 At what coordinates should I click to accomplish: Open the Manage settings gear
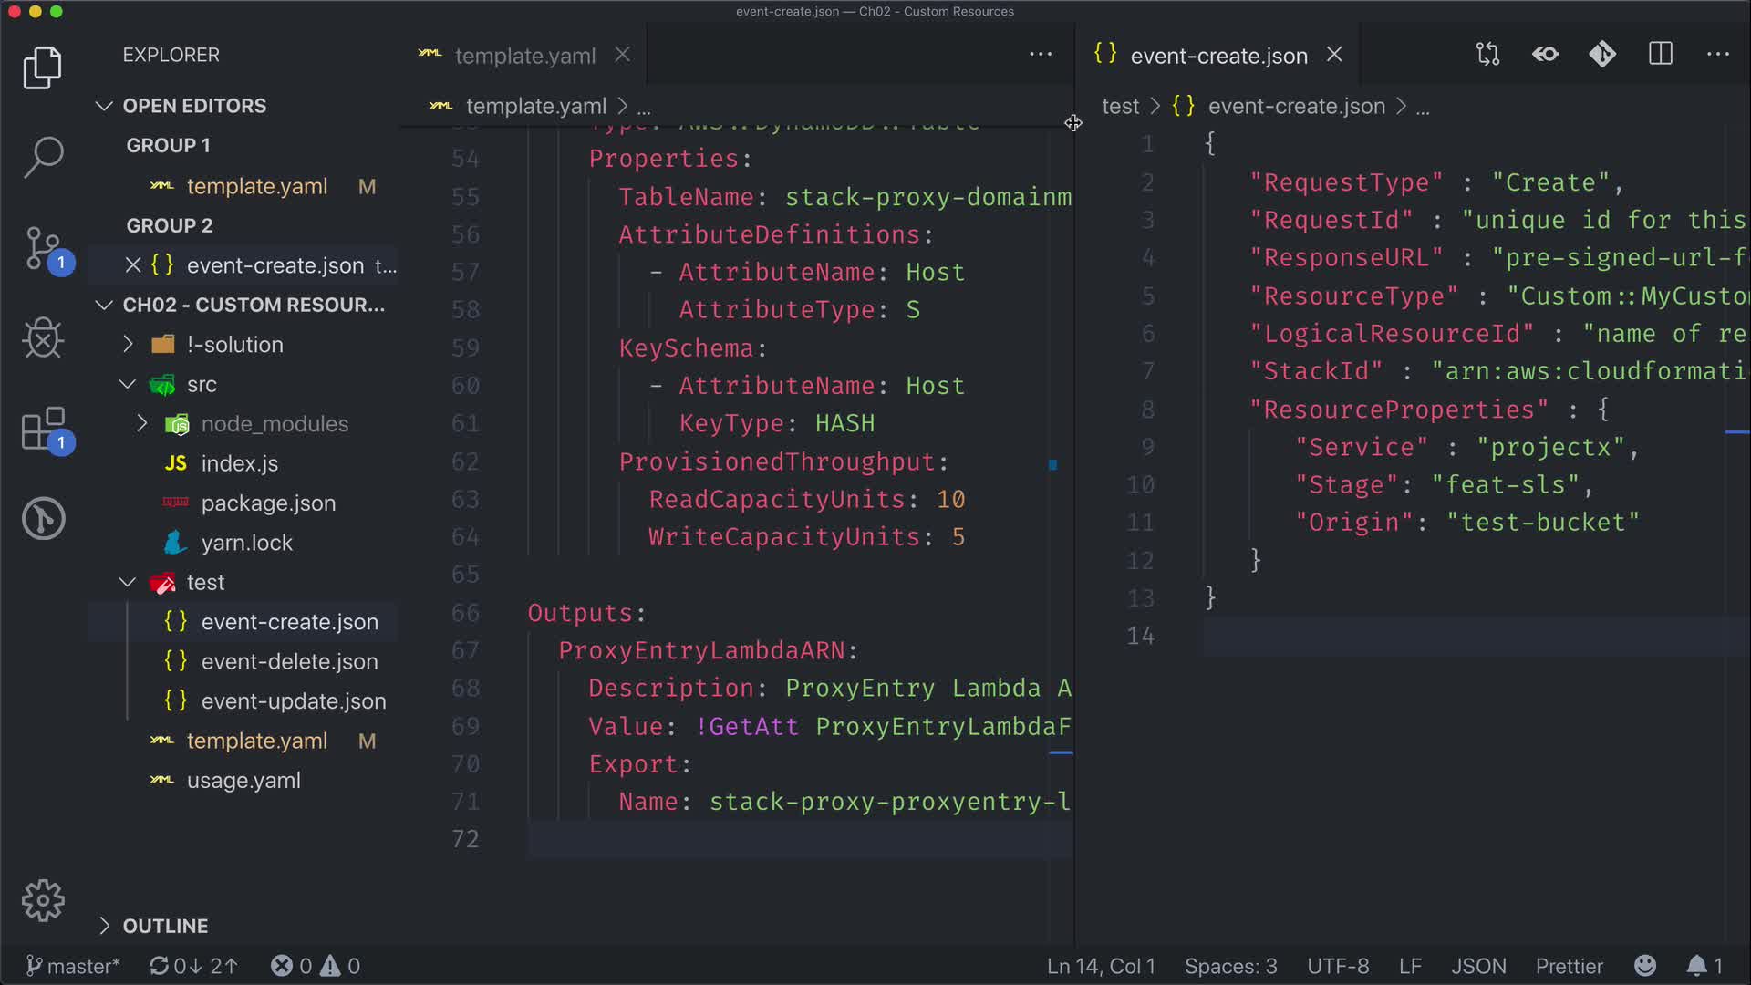coord(43,901)
